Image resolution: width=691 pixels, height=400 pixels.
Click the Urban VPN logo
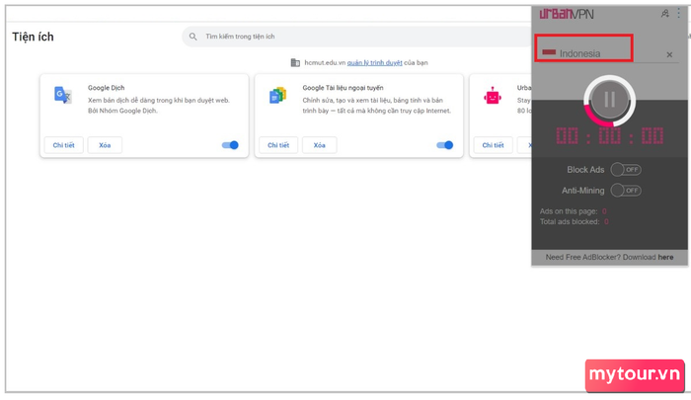click(567, 14)
